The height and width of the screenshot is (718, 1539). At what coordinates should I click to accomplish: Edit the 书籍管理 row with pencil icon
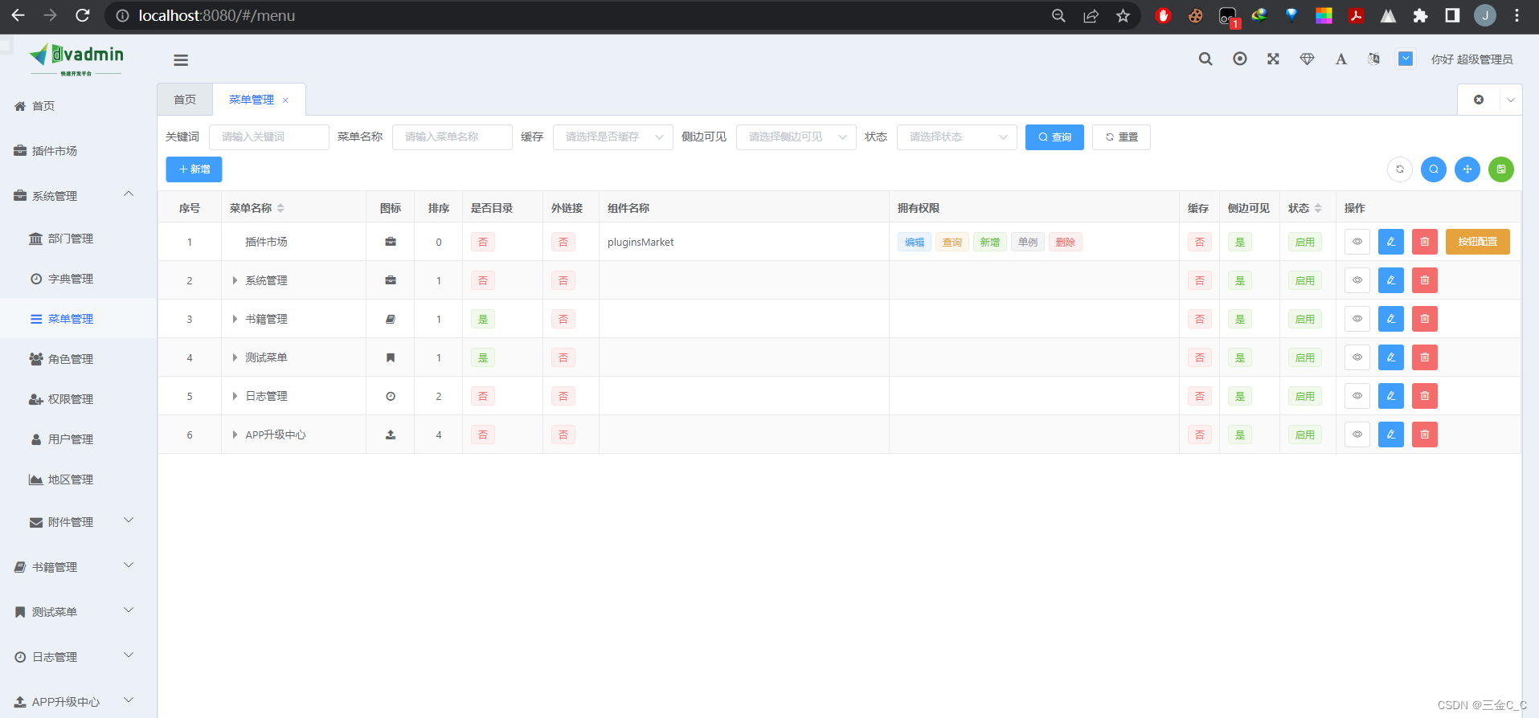(1391, 319)
